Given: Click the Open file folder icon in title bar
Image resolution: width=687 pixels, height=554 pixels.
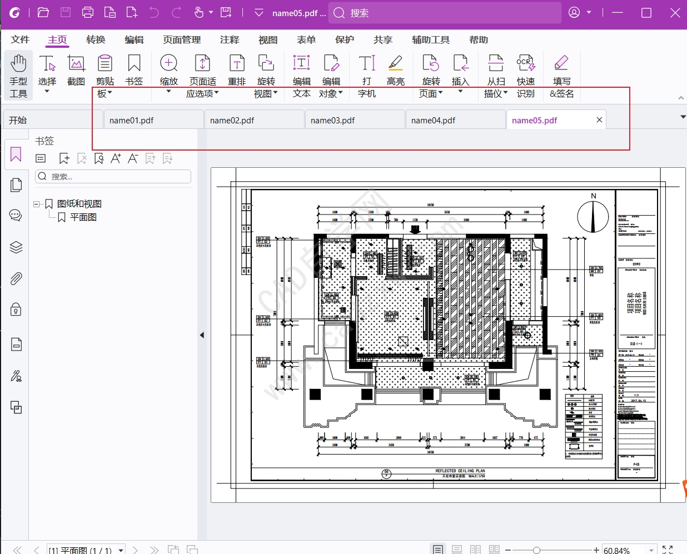Looking at the screenshot, I should pos(43,12).
